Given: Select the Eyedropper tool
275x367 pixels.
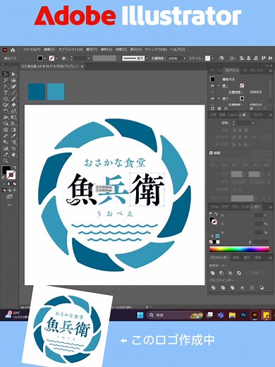Looking at the screenshot, I should point(13,136).
